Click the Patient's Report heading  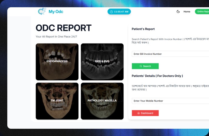[x=143, y=29]
